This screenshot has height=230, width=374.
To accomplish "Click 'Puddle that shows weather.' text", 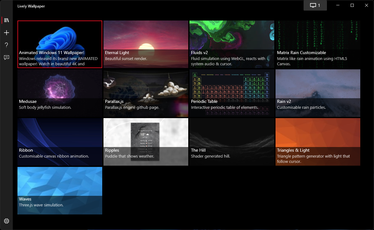I will click(x=130, y=156).
